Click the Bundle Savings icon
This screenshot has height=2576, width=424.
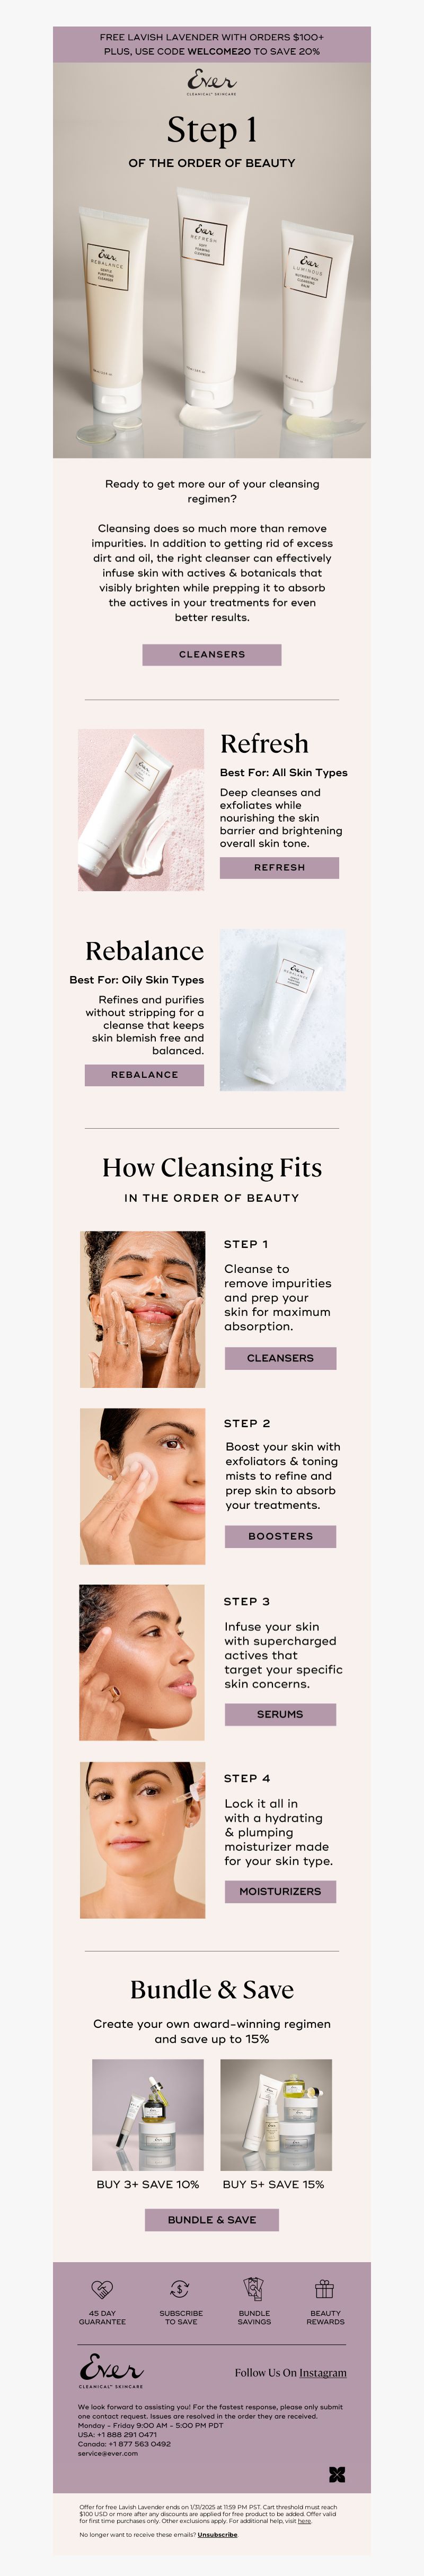[x=254, y=2289]
